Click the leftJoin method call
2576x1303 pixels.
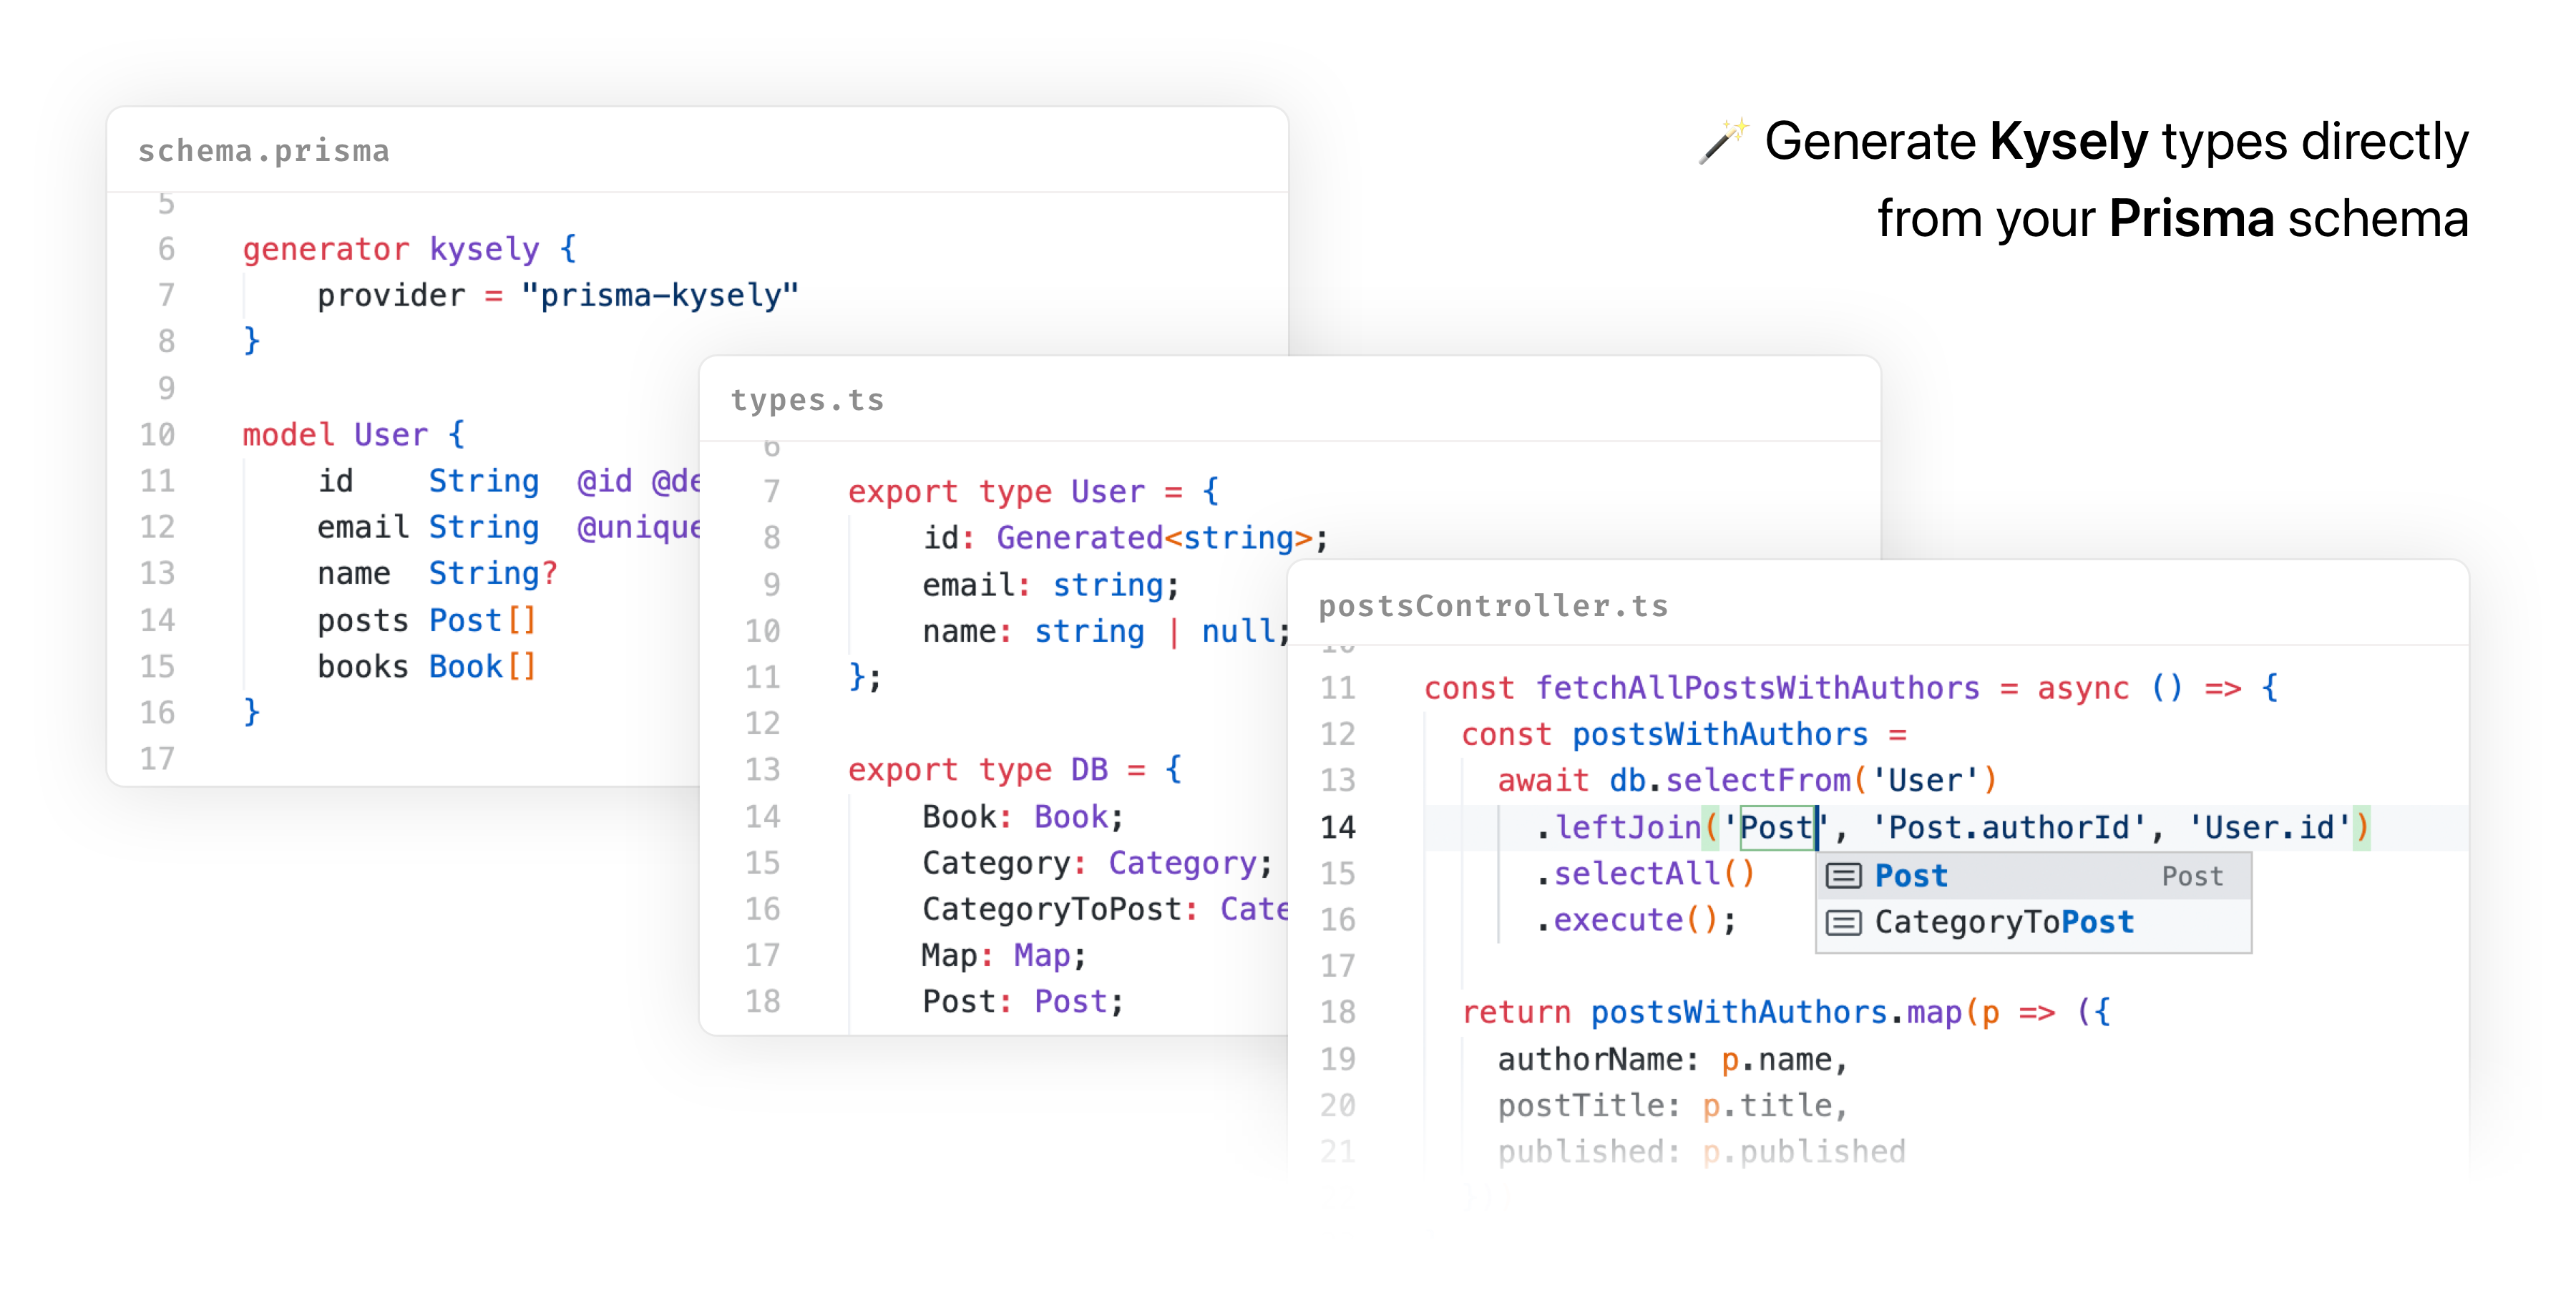pyautogui.click(x=1628, y=827)
